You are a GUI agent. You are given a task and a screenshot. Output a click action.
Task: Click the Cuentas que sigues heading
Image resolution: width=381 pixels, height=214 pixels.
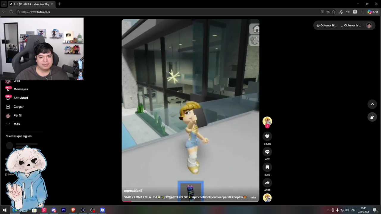tap(18, 136)
